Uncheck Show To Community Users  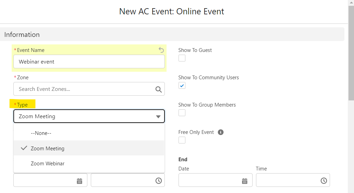[x=182, y=86]
